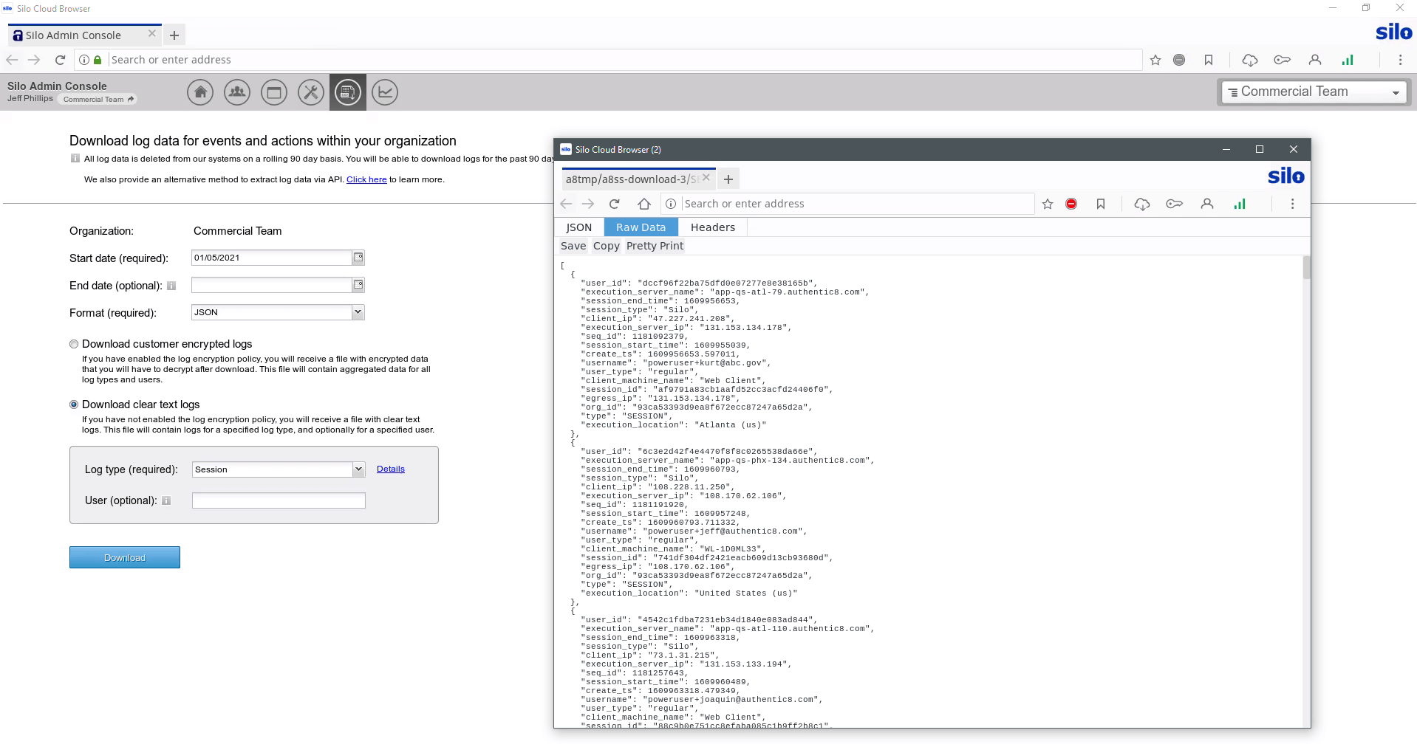
Task: Close the a8tmp/a8ss-download-3 tab
Action: 706,177
